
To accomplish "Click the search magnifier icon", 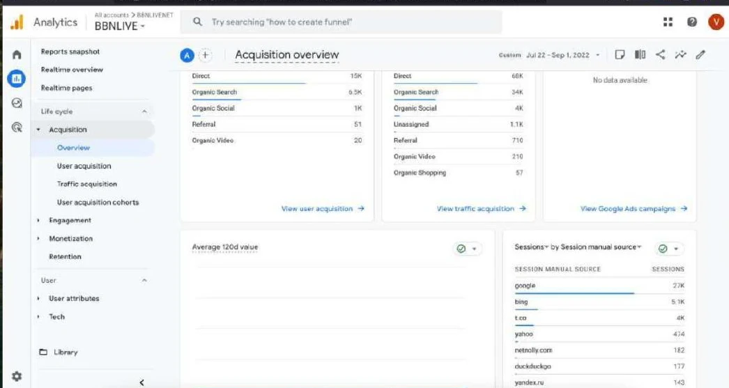I will (198, 22).
